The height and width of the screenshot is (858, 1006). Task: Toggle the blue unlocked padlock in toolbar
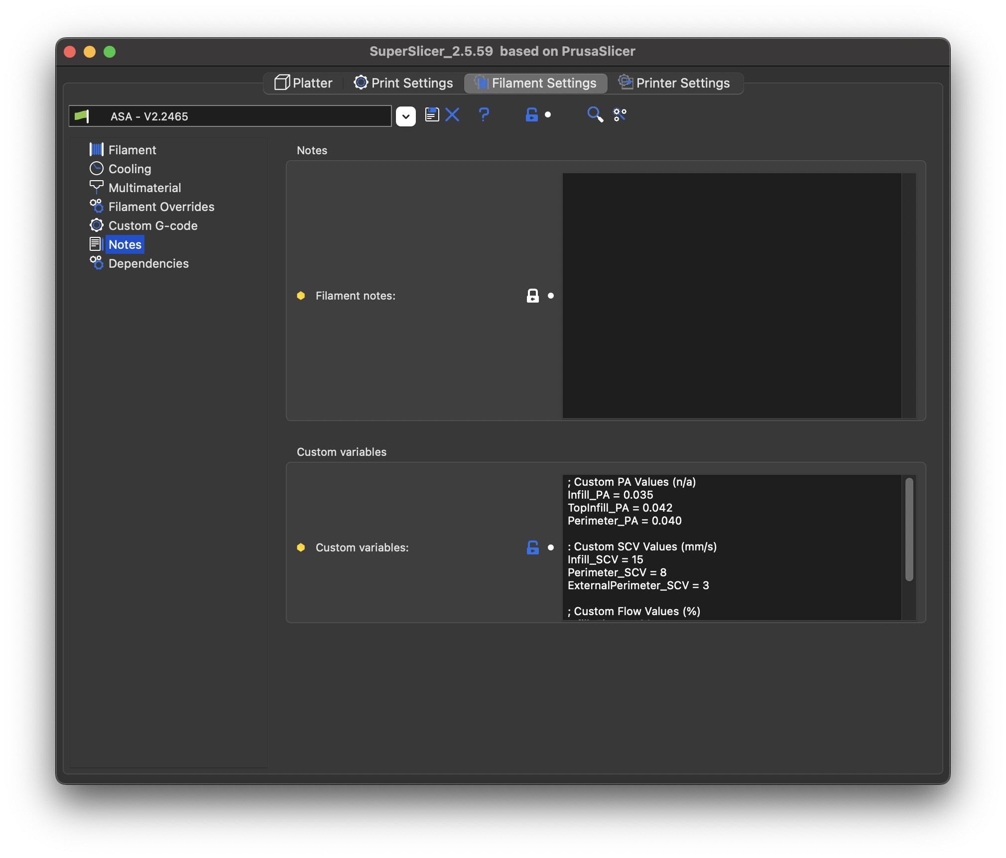(531, 115)
